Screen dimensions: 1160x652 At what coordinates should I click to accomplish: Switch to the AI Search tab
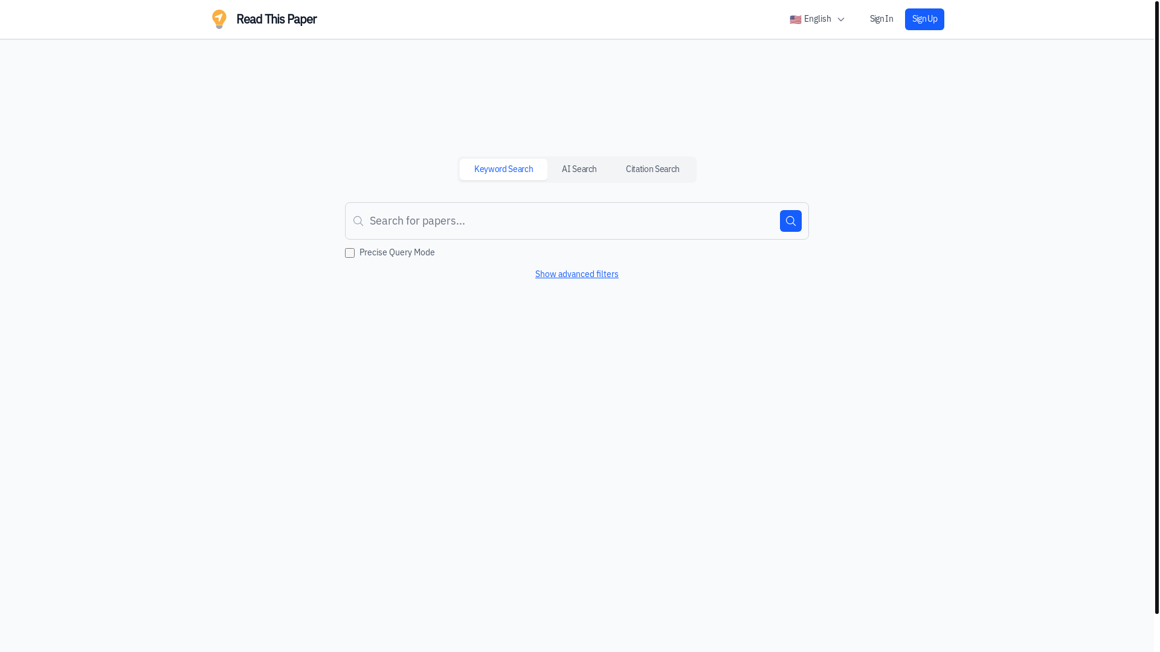click(x=579, y=170)
